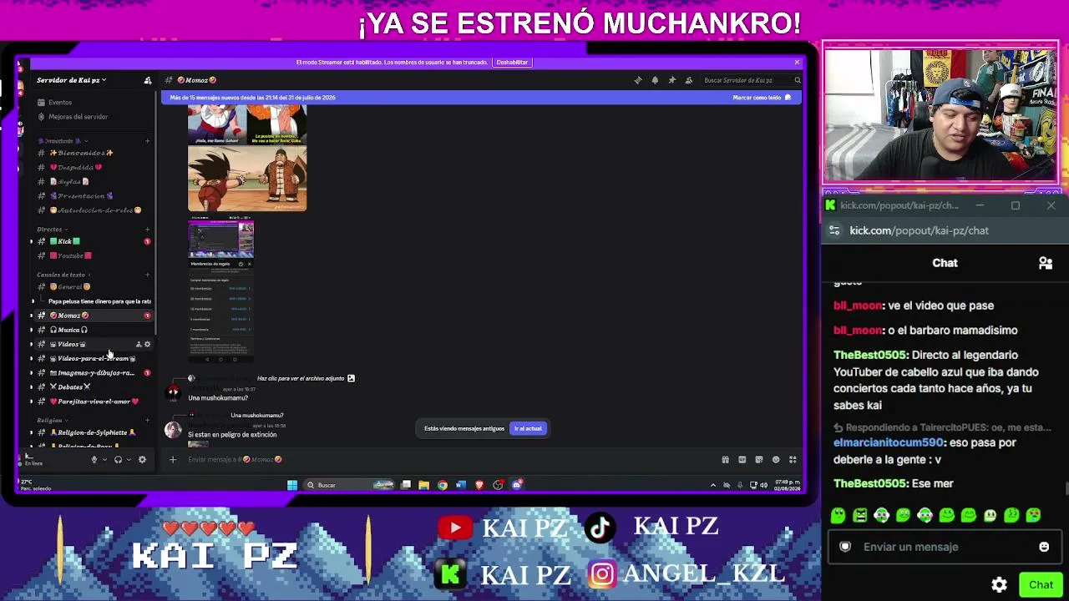Collapse the Directos category
The image size is (1069, 601).
pyautogui.click(x=53, y=229)
